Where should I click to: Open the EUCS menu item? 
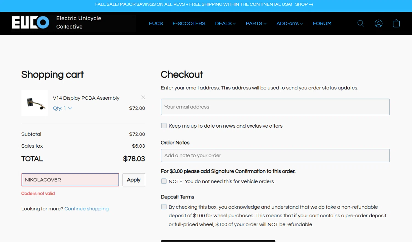pos(156,24)
